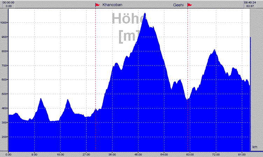Image resolution: width=263 pixels, height=157 pixels.
Task: Click the red Khancoban flag icon
Action: tap(98, 5)
